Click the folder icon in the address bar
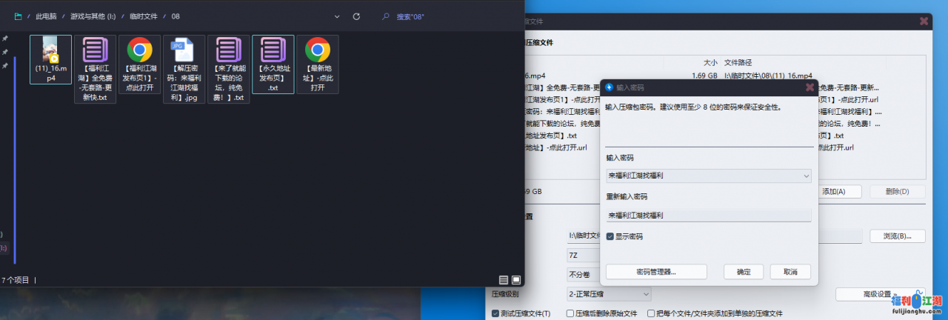The height and width of the screenshot is (320, 948). 17,16
